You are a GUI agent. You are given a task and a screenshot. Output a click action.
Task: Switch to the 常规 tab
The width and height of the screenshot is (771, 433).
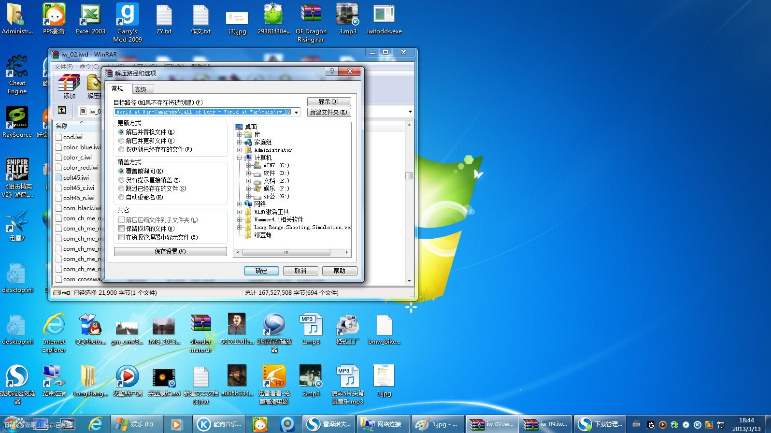click(117, 88)
